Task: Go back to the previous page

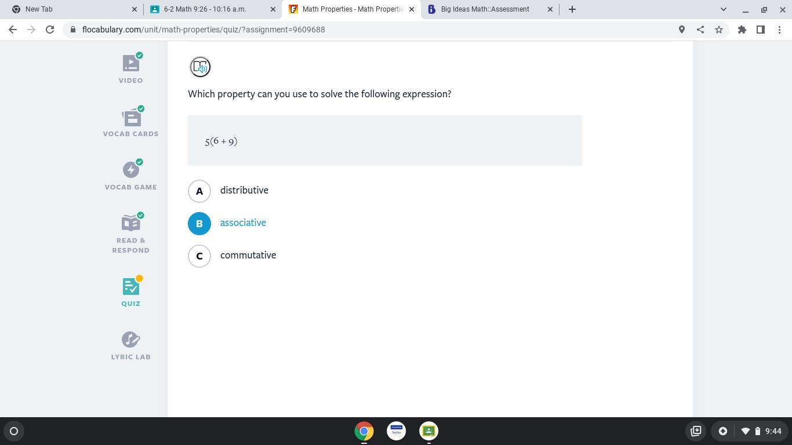Action: 13,30
